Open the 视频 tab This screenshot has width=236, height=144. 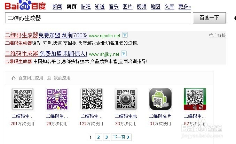(141, 7)
